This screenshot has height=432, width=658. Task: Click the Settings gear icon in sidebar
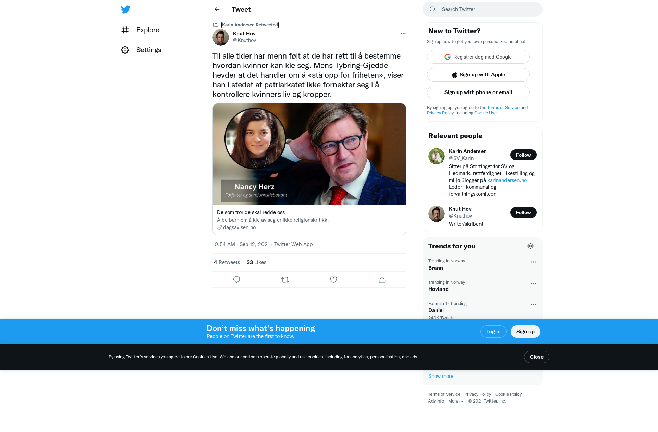pyautogui.click(x=125, y=50)
